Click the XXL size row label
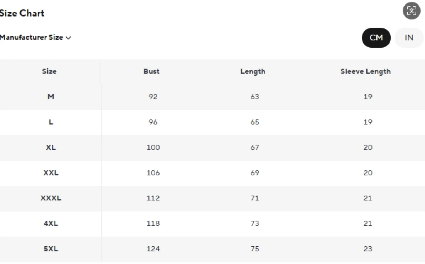This screenshot has height=264, width=425. 51,173
